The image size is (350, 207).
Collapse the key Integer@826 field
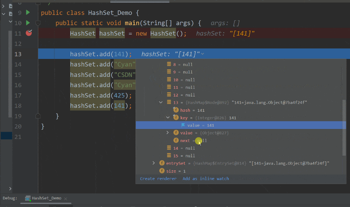coord(168,117)
